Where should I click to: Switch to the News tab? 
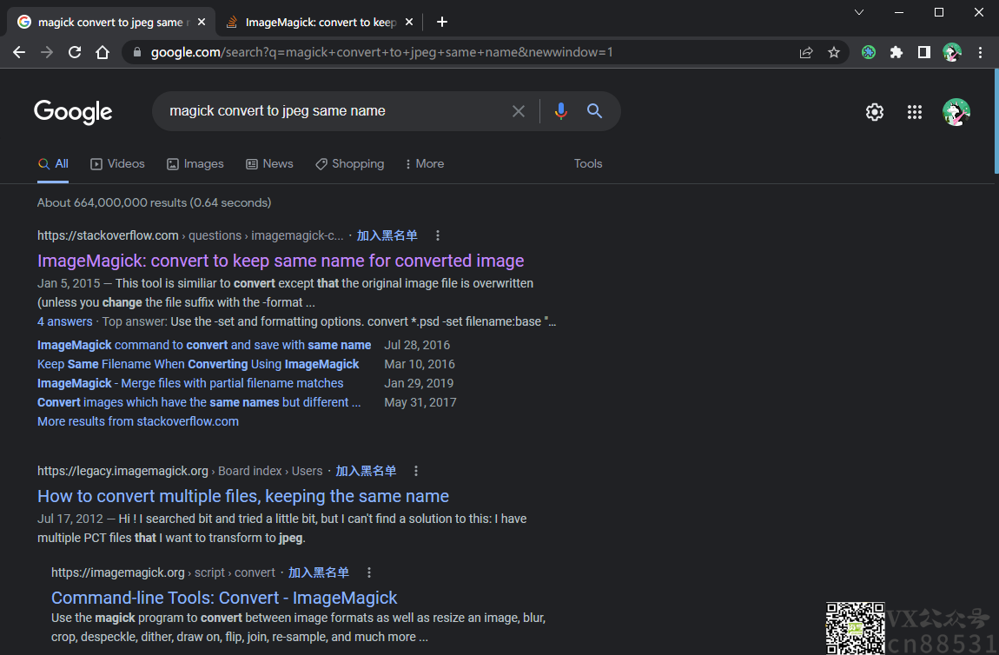(x=269, y=163)
